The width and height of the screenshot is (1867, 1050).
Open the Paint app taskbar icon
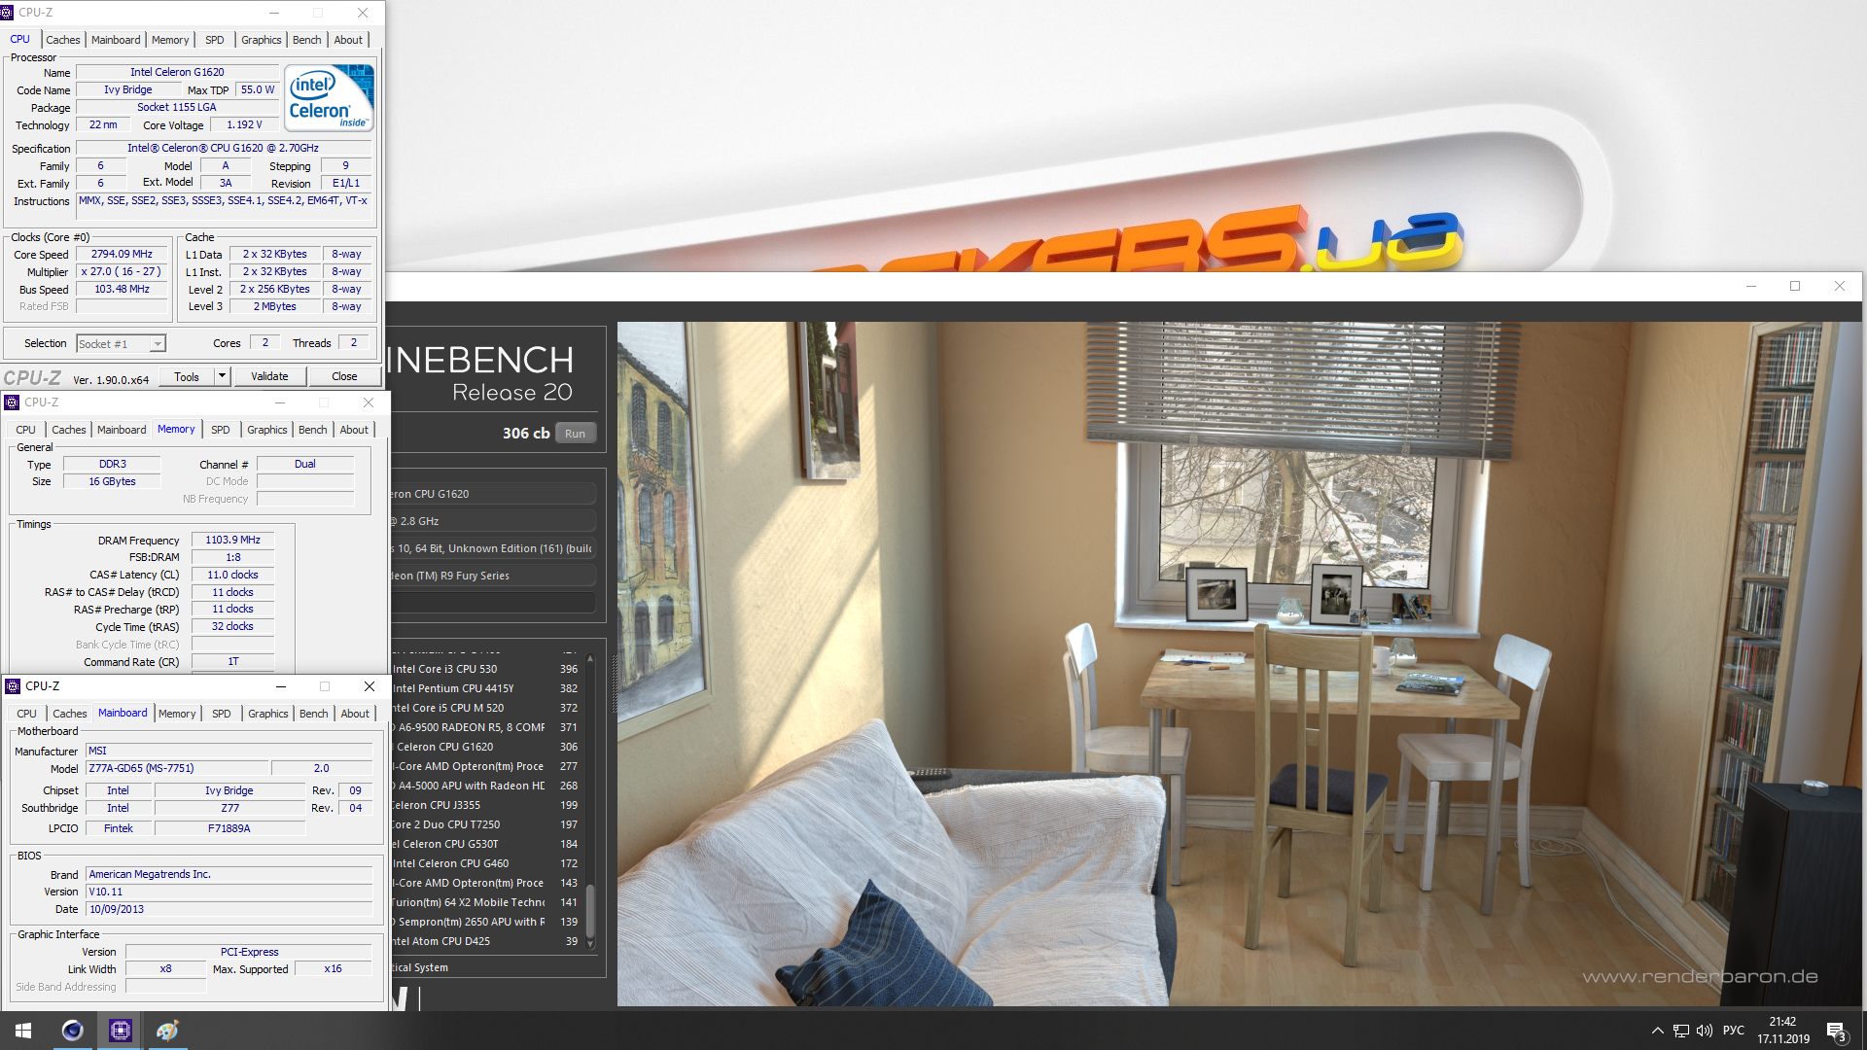tap(167, 1031)
